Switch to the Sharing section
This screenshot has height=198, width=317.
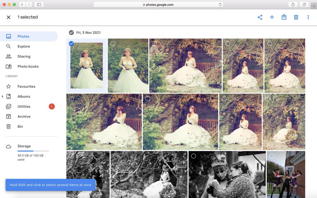pos(24,56)
